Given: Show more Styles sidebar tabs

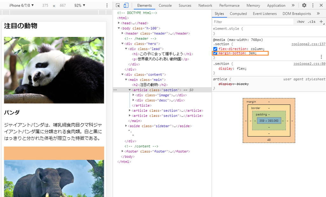Looking at the screenshot, I should click(x=318, y=14).
